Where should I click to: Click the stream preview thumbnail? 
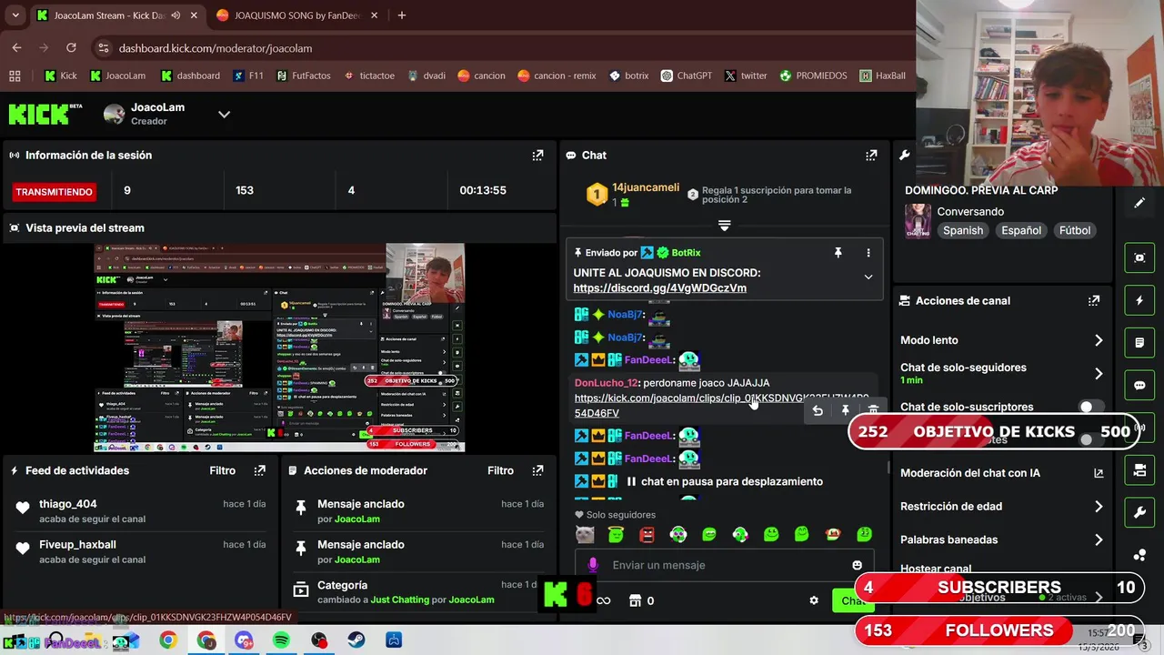[280, 348]
